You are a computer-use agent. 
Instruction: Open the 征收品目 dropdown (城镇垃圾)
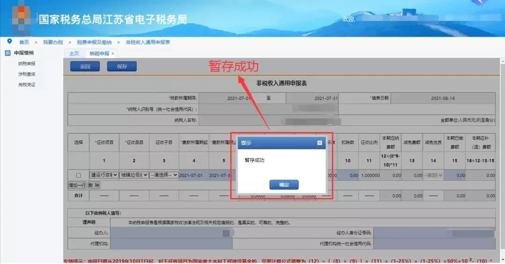pyautogui.click(x=134, y=175)
